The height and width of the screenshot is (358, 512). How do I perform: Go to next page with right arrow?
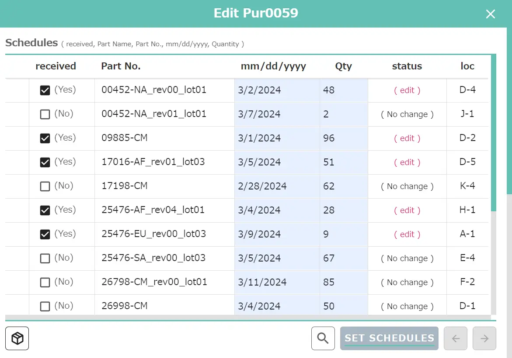(484, 338)
